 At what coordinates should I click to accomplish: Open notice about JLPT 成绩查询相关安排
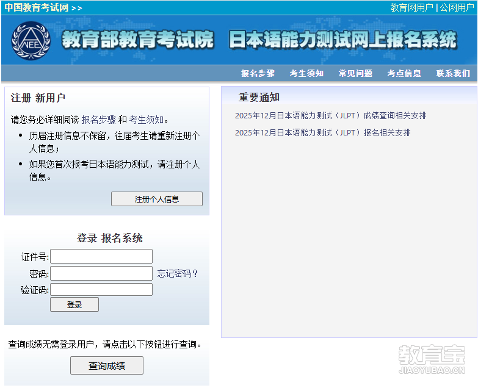(x=330, y=116)
